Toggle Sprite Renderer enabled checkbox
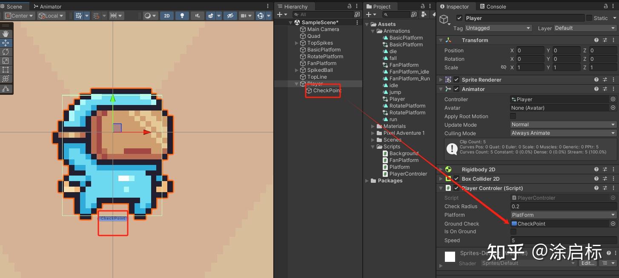619x278 pixels. tap(456, 79)
